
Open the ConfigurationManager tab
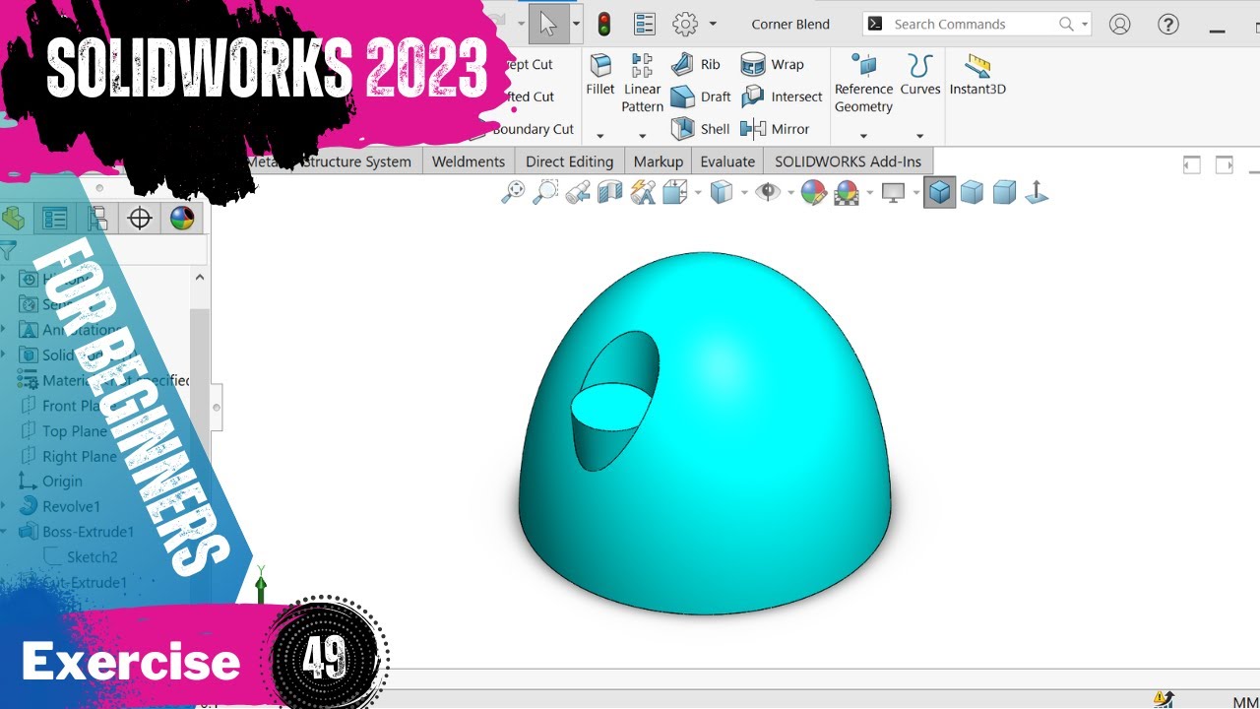tap(98, 219)
